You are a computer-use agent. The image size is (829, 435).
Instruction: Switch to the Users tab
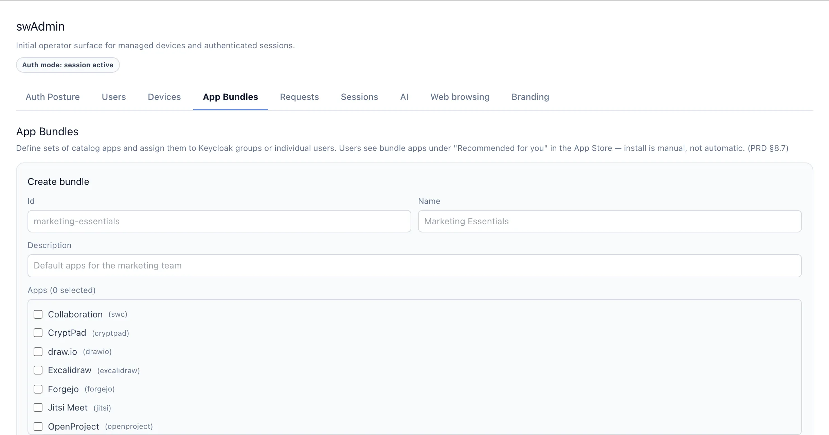[x=114, y=97]
